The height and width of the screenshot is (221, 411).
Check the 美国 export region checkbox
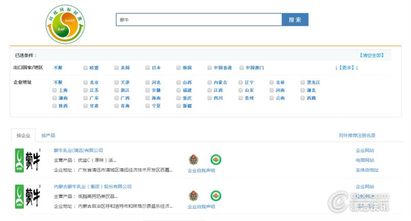coord(117,68)
